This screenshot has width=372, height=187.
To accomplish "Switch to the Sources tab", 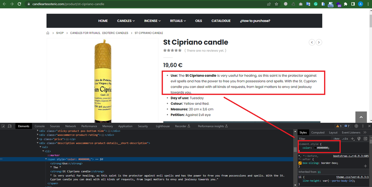I will 55,126.
